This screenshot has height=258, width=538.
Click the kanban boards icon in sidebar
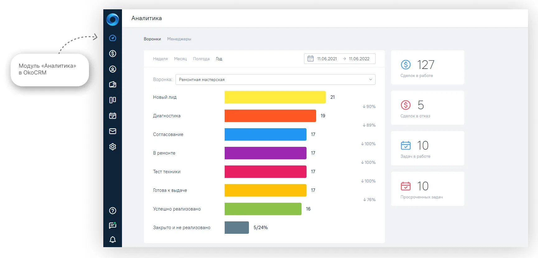(113, 100)
